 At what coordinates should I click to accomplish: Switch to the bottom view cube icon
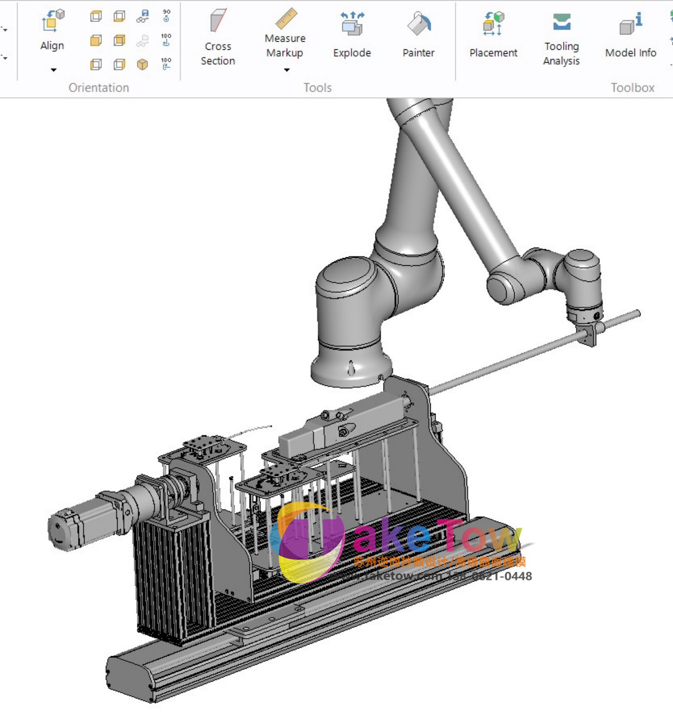[x=119, y=17]
